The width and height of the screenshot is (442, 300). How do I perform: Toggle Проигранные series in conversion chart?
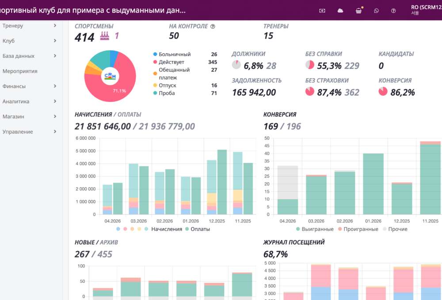[x=358, y=229]
